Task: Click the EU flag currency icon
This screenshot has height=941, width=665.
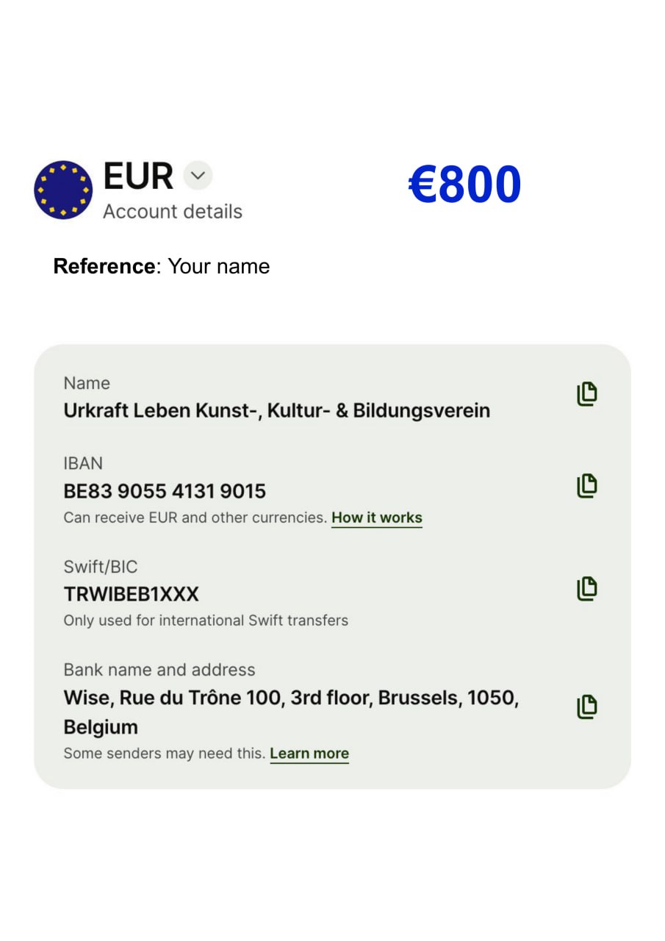Action: [63, 190]
